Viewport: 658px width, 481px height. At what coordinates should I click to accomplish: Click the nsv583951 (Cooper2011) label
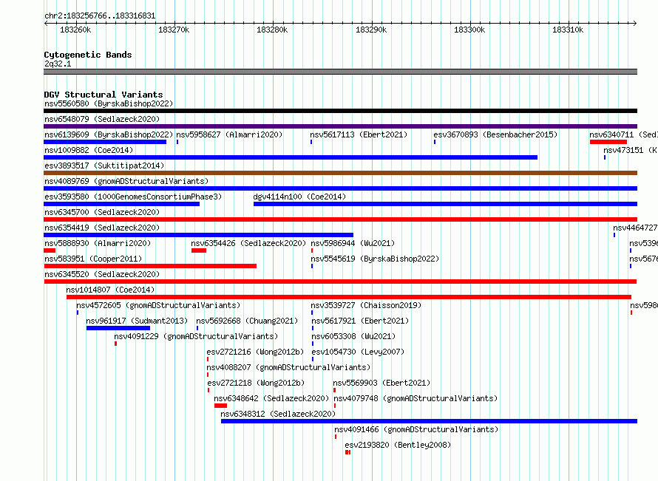[93, 259]
